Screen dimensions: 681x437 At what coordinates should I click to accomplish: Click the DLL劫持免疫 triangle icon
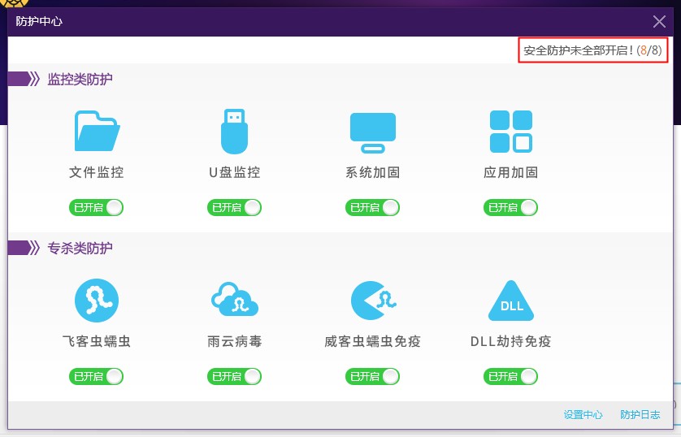510,301
